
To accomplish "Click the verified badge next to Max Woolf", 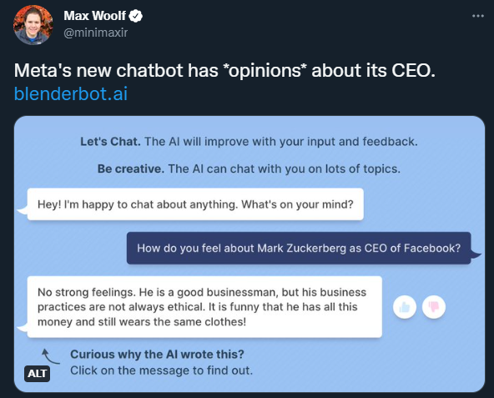I will point(136,16).
